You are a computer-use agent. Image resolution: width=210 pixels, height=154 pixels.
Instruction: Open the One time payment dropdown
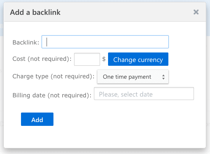[133, 77]
